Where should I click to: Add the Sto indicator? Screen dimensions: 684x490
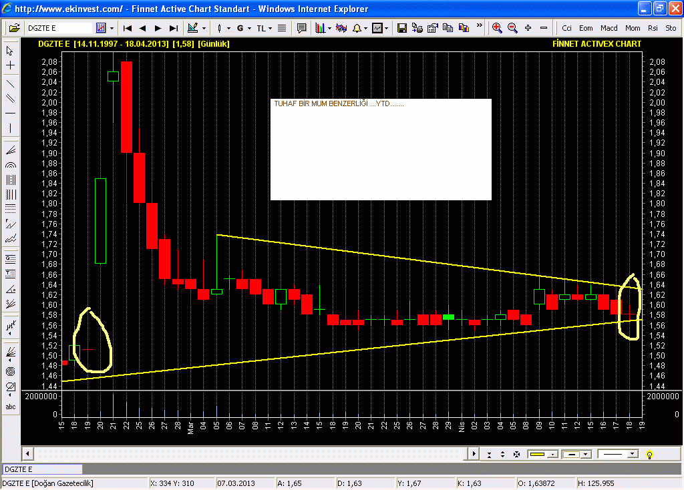point(671,28)
